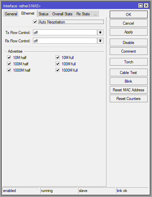Uncheck 100M full advertise option

[x=58, y=64]
